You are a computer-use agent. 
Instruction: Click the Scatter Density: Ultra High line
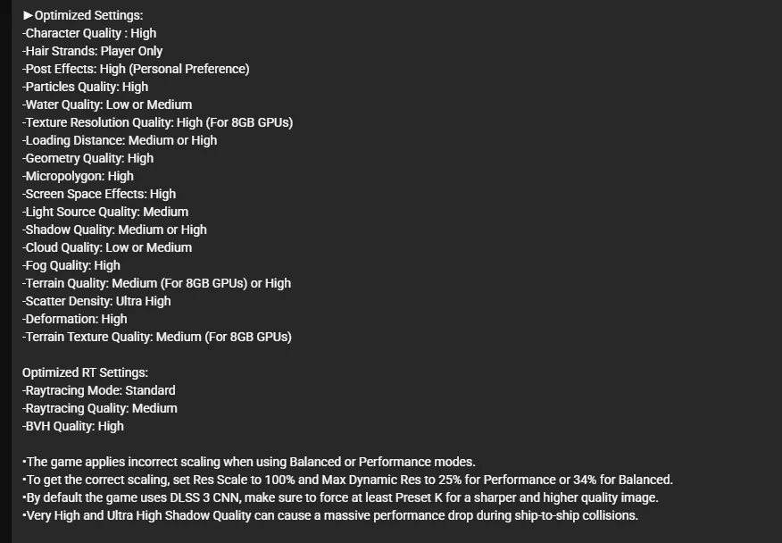[96, 302]
